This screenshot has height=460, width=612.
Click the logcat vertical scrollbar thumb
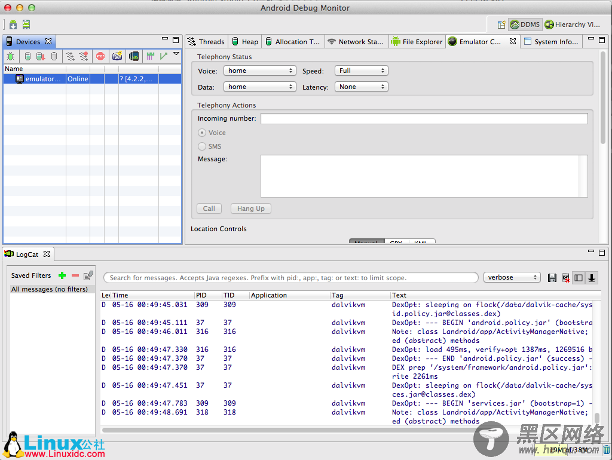pos(597,418)
